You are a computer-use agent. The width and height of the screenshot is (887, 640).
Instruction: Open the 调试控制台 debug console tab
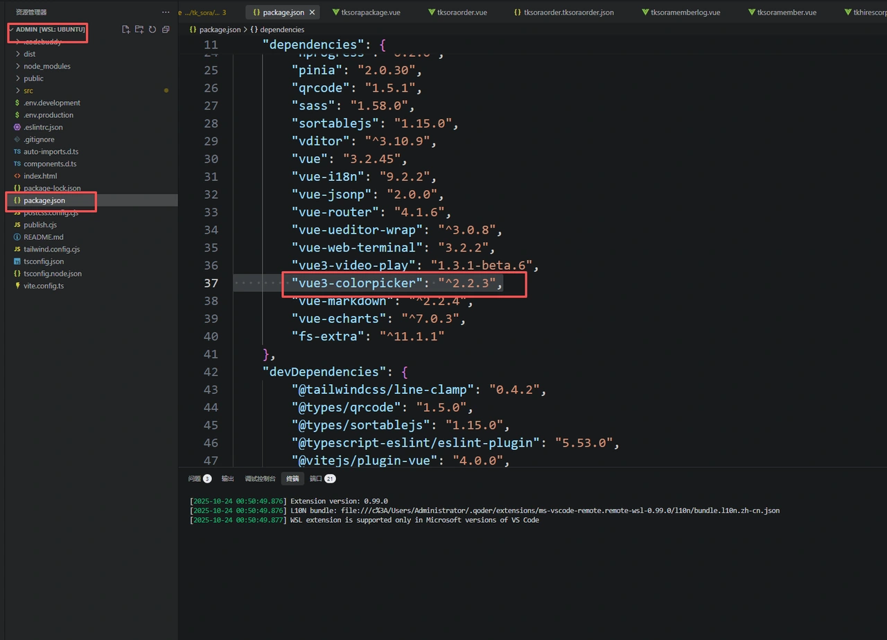[x=260, y=478]
